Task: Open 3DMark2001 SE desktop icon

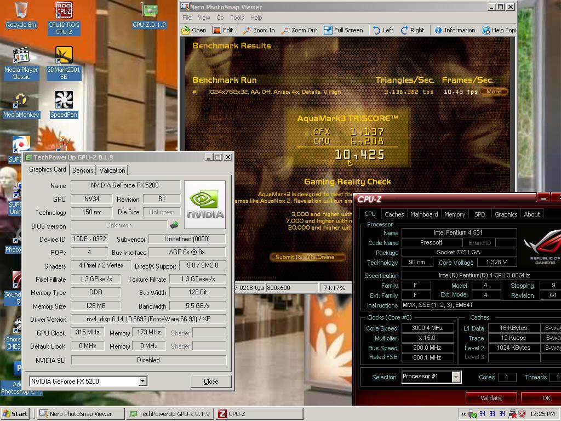Action: coord(64,64)
